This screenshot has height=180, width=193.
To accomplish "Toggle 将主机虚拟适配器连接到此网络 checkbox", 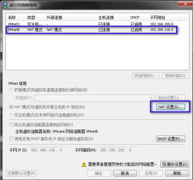I will [x=11, y=125].
